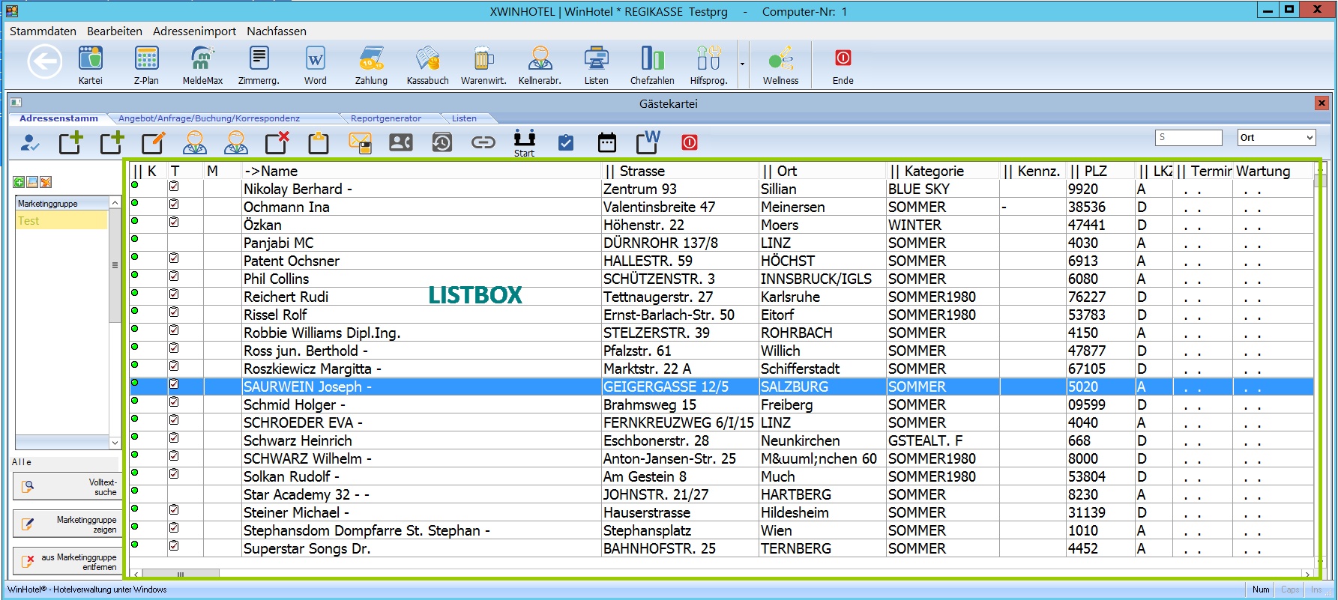Toggle the T checkbox for Nikolay Berhard
Image resolution: width=1338 pixels, height=600 pixels.
tap(174, 186)
